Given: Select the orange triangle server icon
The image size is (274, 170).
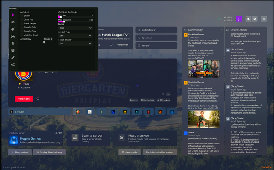Looking at the screenshot, I should (161, 112).
